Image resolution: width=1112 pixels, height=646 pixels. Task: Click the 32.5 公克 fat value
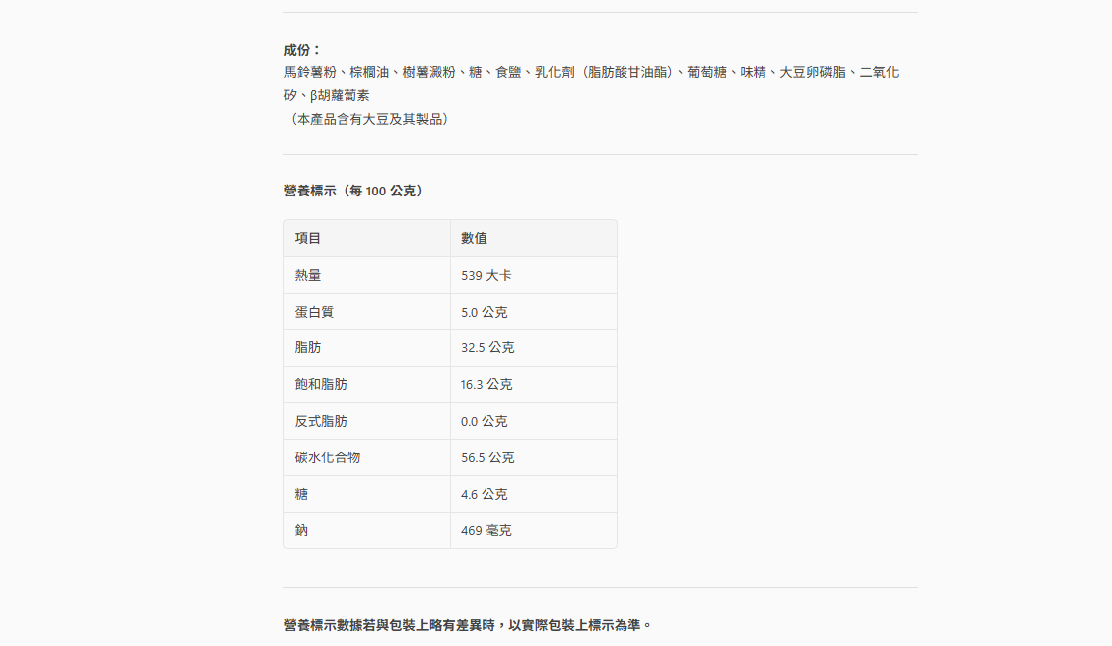pyautogui.click(x=487, y=348)
